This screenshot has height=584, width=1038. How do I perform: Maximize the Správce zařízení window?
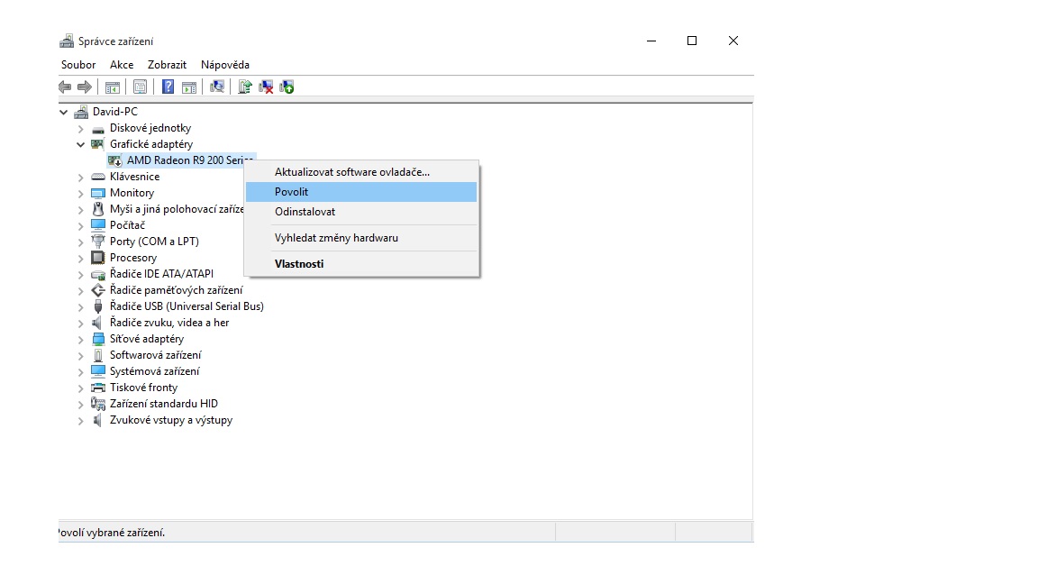[x=692, y=41]
